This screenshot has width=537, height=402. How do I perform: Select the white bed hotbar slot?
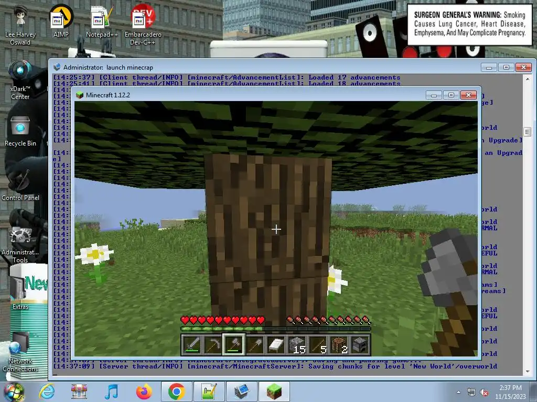276,344
